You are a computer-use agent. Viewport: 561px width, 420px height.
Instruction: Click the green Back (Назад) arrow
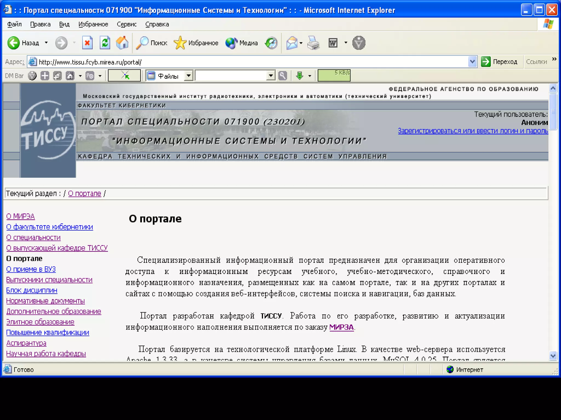pyautogui.click(x=13, y=43)
